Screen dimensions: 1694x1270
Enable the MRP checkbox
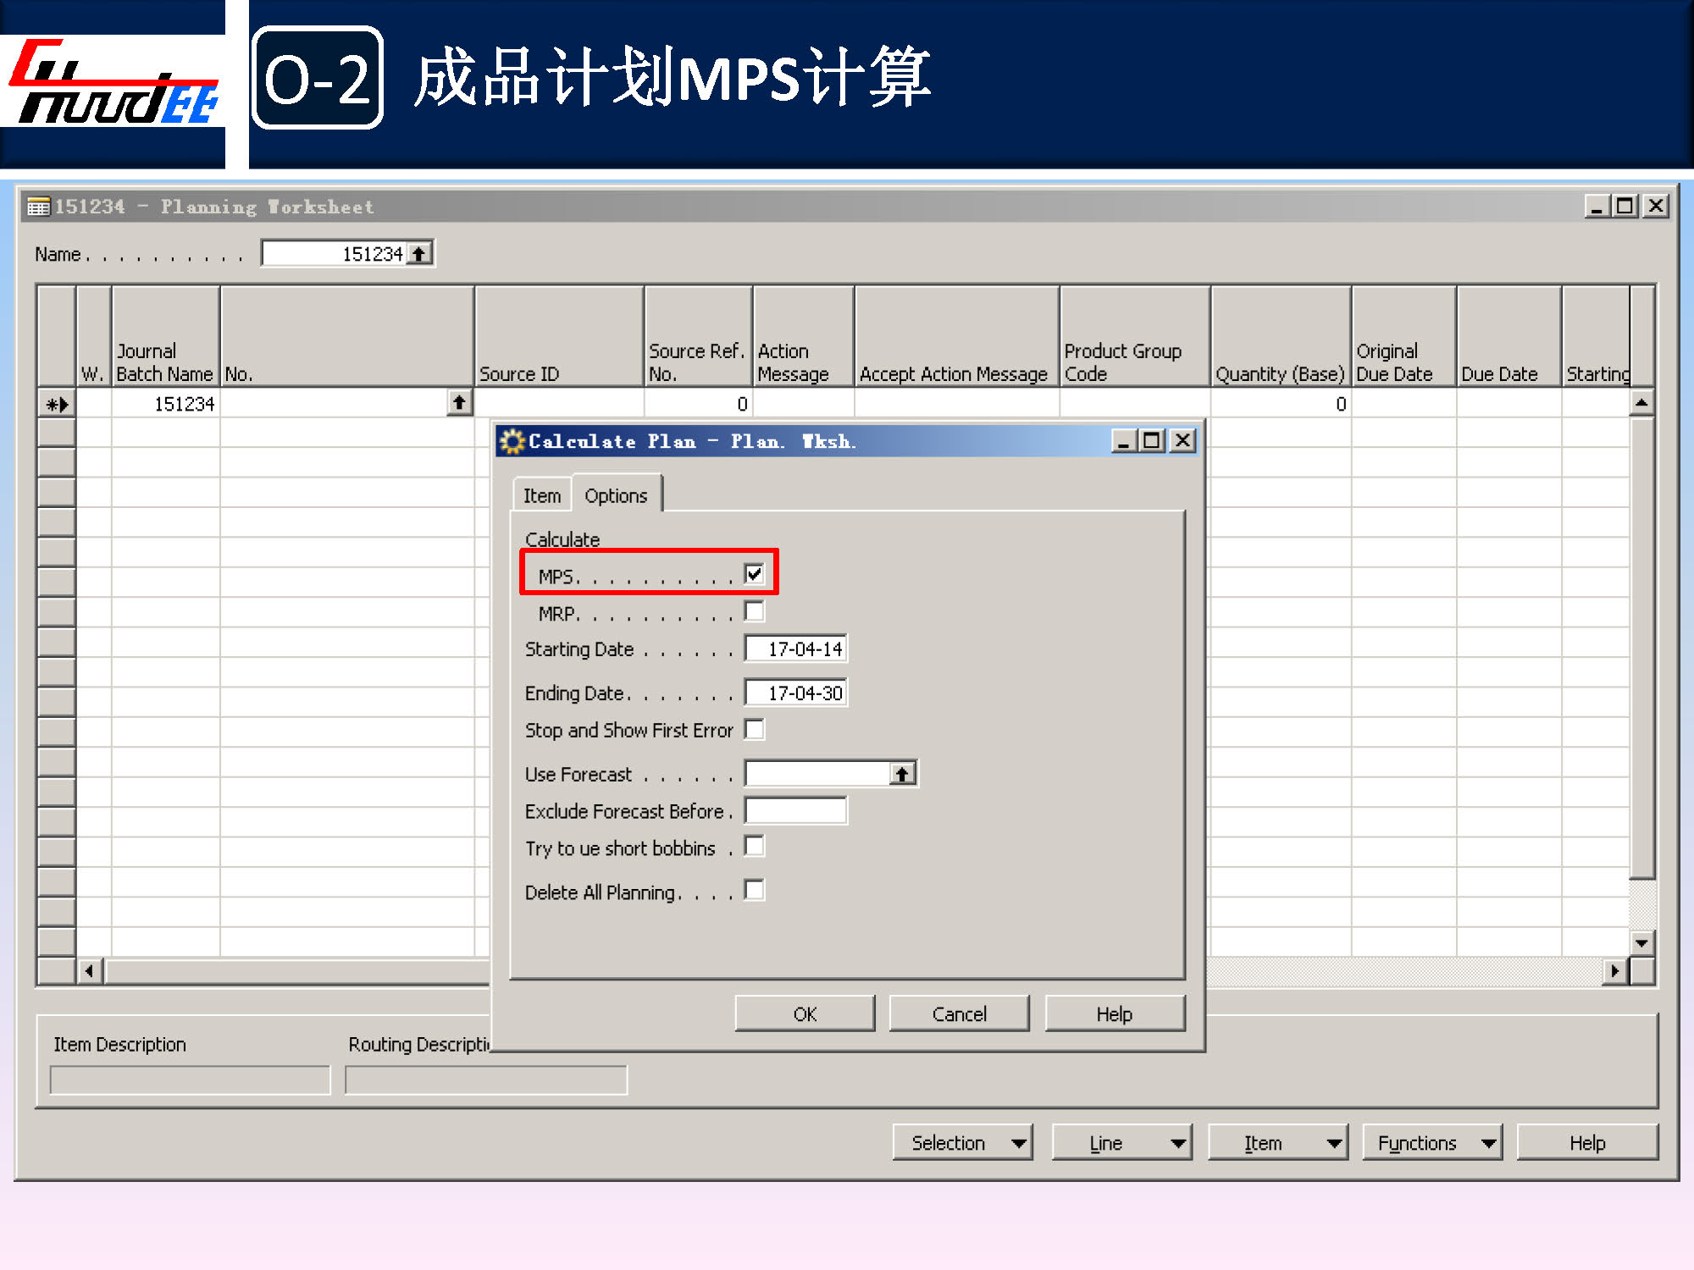[x=754, y=611]
